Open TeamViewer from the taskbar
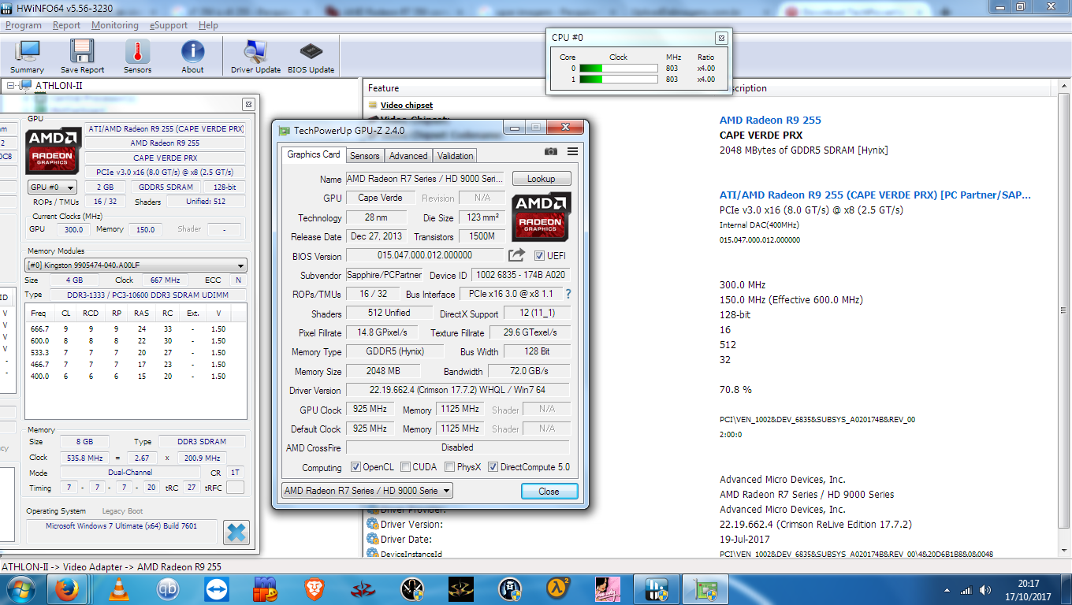The height and width of the screenshot is (605, 1072). point(215,588)
